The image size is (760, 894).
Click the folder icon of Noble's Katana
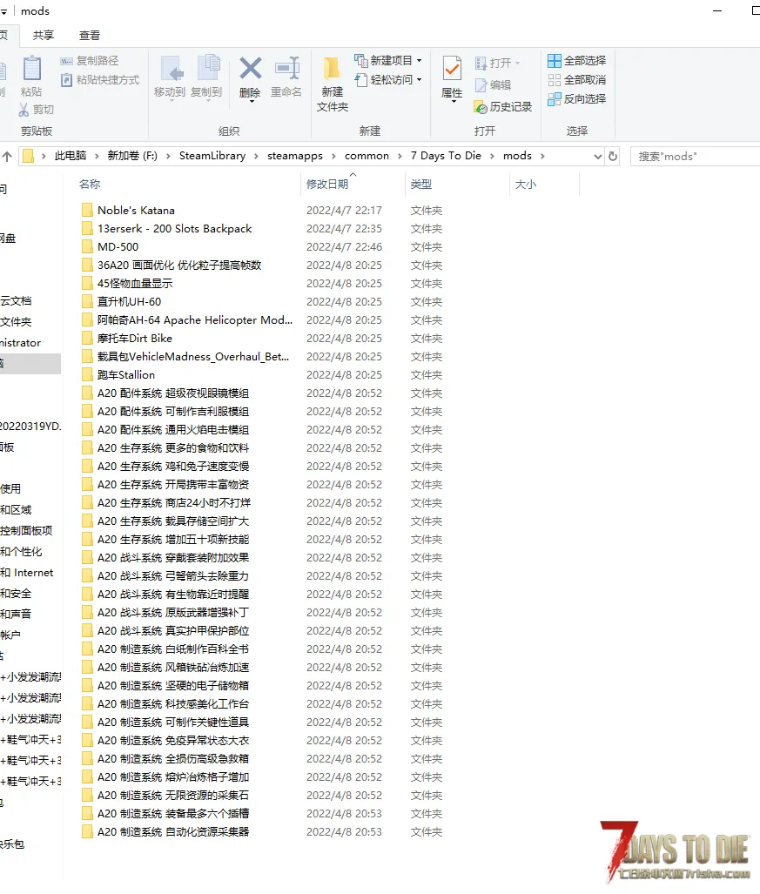pyautogui.click(x=87, y=211)
